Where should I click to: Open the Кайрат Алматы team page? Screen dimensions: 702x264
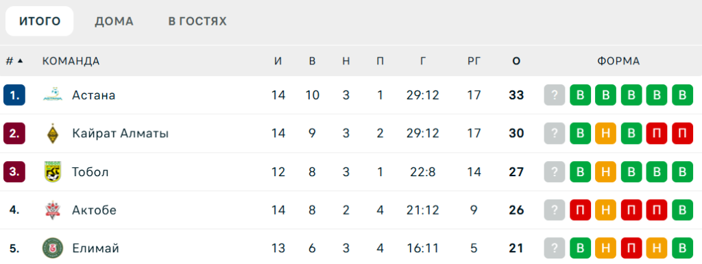[x=121, y=133]
